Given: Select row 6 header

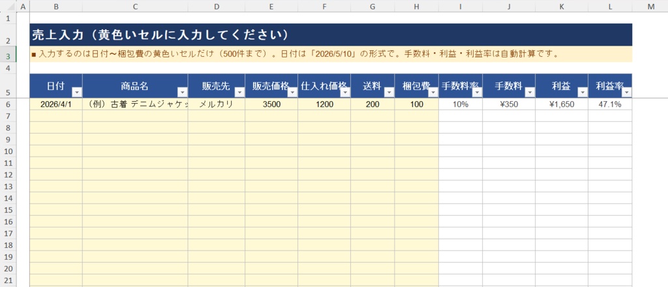Looking at the screenshot, I should click(8, 104).
